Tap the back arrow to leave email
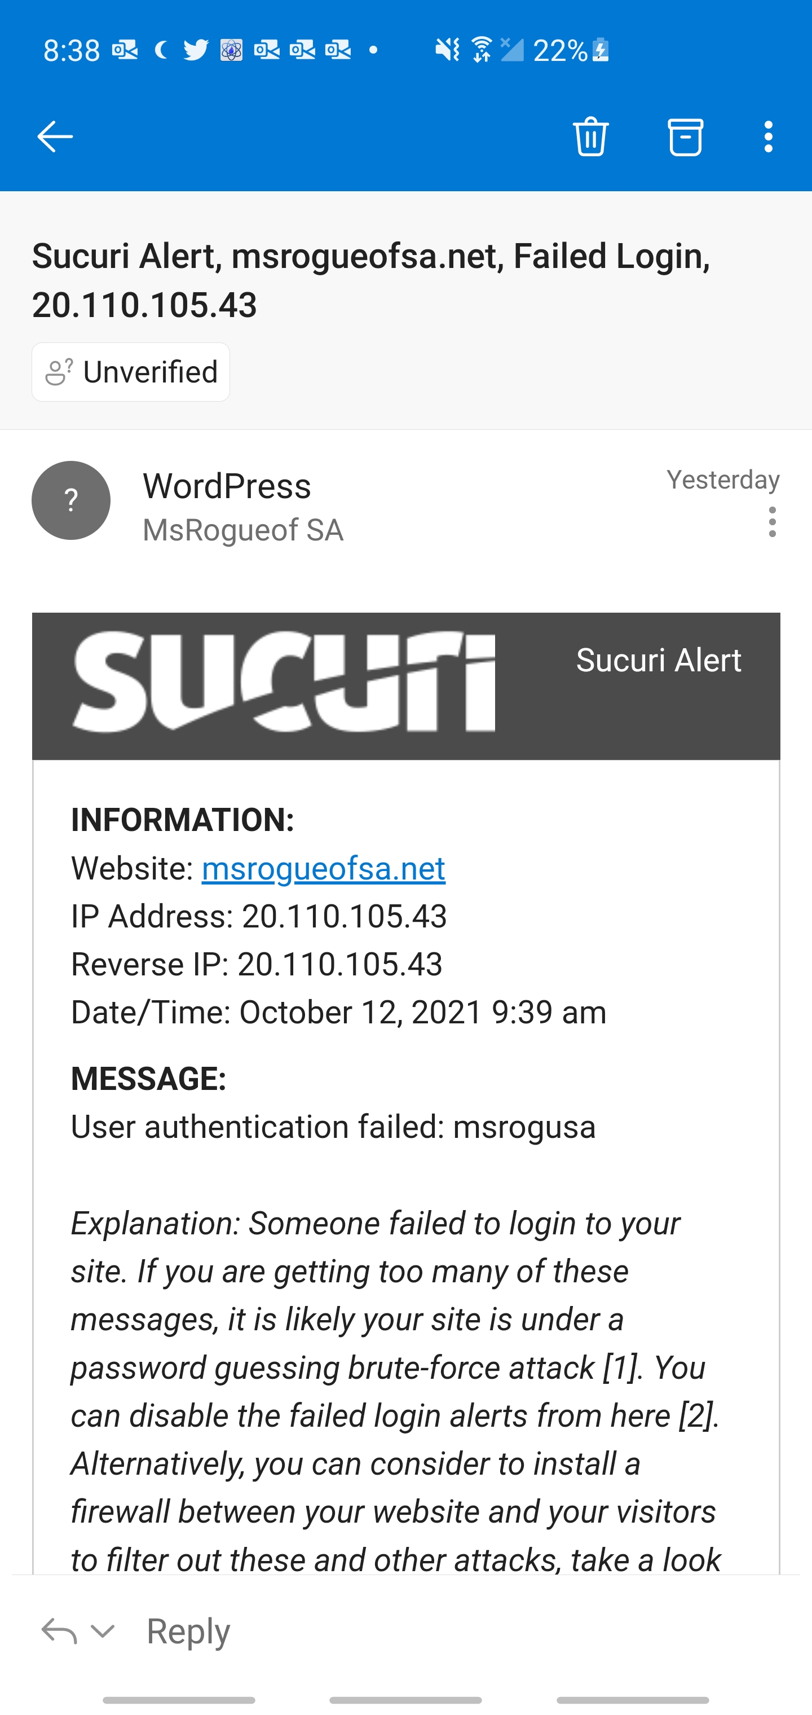The height and width of the screenshot is (1715, 812). pos(55,137)
